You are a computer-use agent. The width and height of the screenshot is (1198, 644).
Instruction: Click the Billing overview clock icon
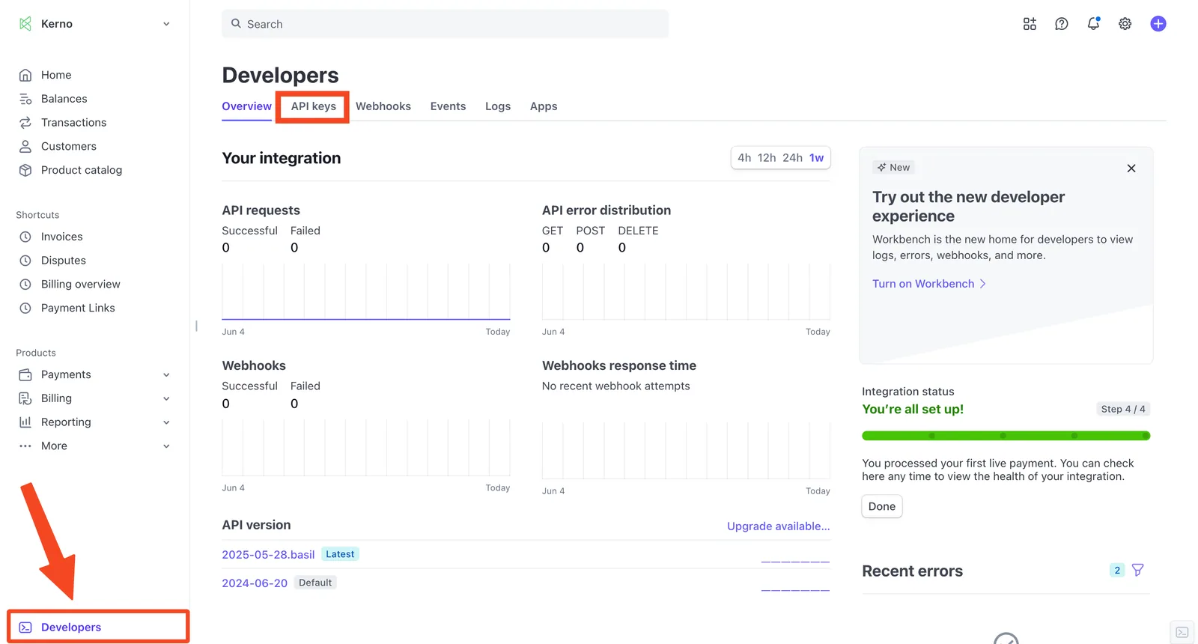point(25,285)
